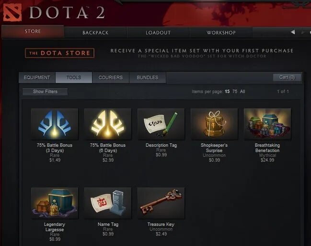View the Breathtaking Benefaction chest pile icon
This screenshot has width=311, height=246.
click(x=267, y=124)
